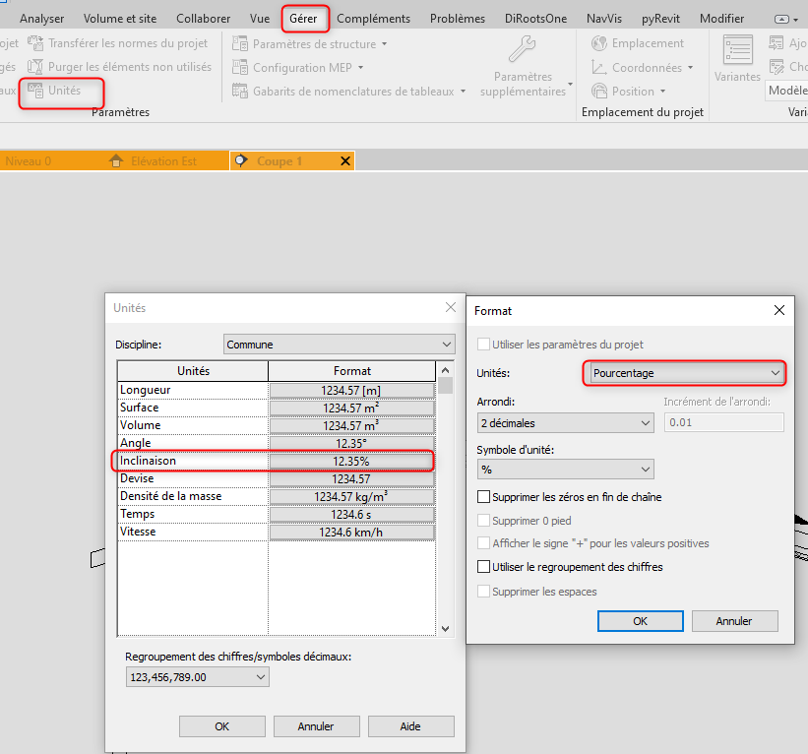808x754 pixels.
Task: Open the Discipline dropdown set to Commune
Action: point(339,345)
